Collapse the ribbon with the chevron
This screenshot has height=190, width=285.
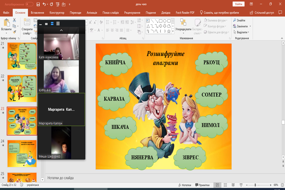click(282, 38)
